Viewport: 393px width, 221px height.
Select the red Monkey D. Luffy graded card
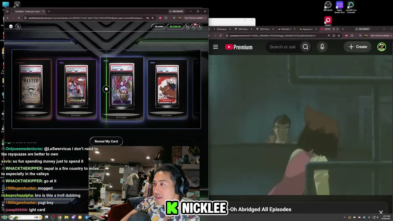[167, 87]
